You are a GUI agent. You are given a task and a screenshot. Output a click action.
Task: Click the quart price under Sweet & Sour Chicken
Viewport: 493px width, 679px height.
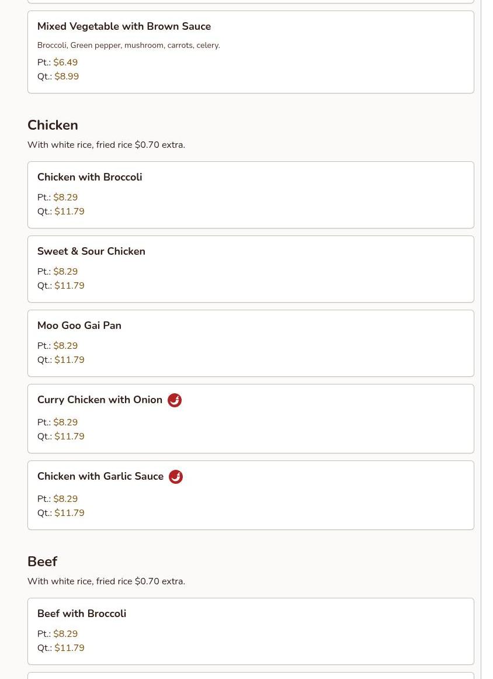click(x=70, y=286)
